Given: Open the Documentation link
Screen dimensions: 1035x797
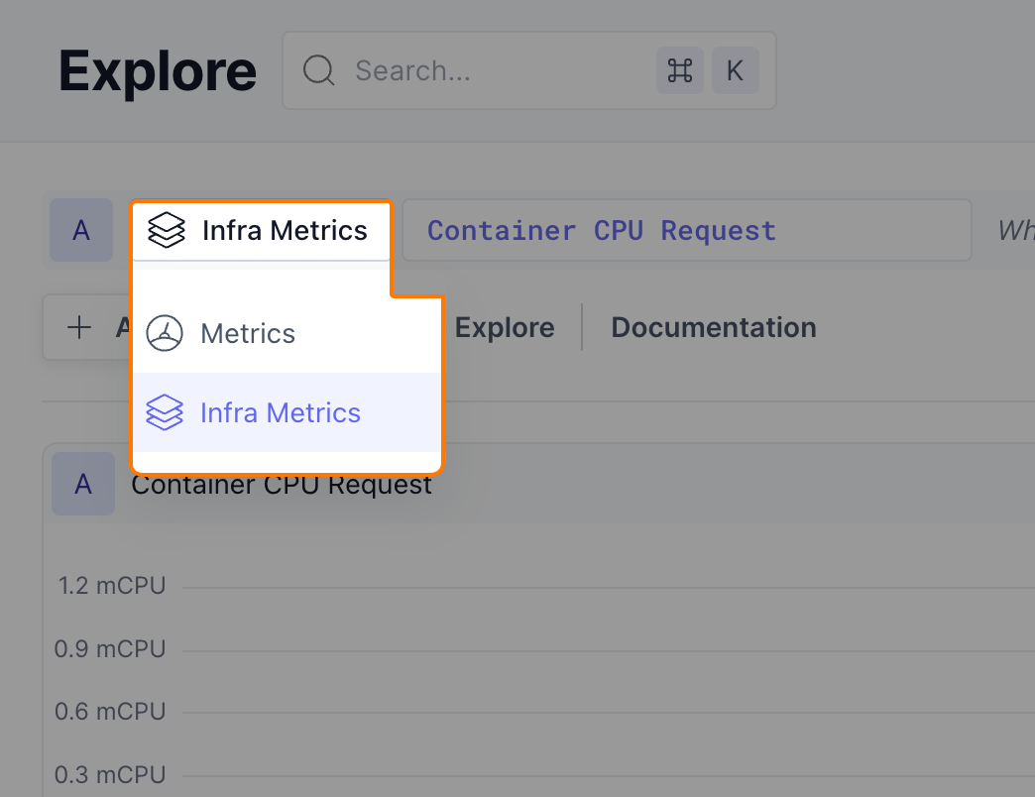Looking at the screenshot, I should tap(713, 327).
